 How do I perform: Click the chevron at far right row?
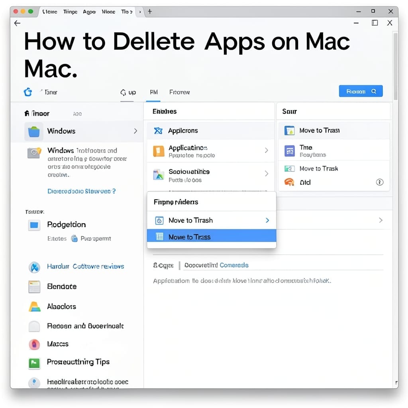[381, 220]
